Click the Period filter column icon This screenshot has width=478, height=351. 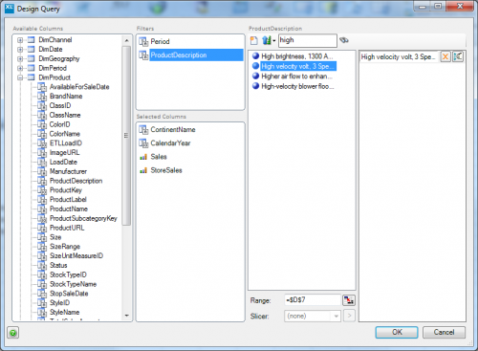[143, 41]
